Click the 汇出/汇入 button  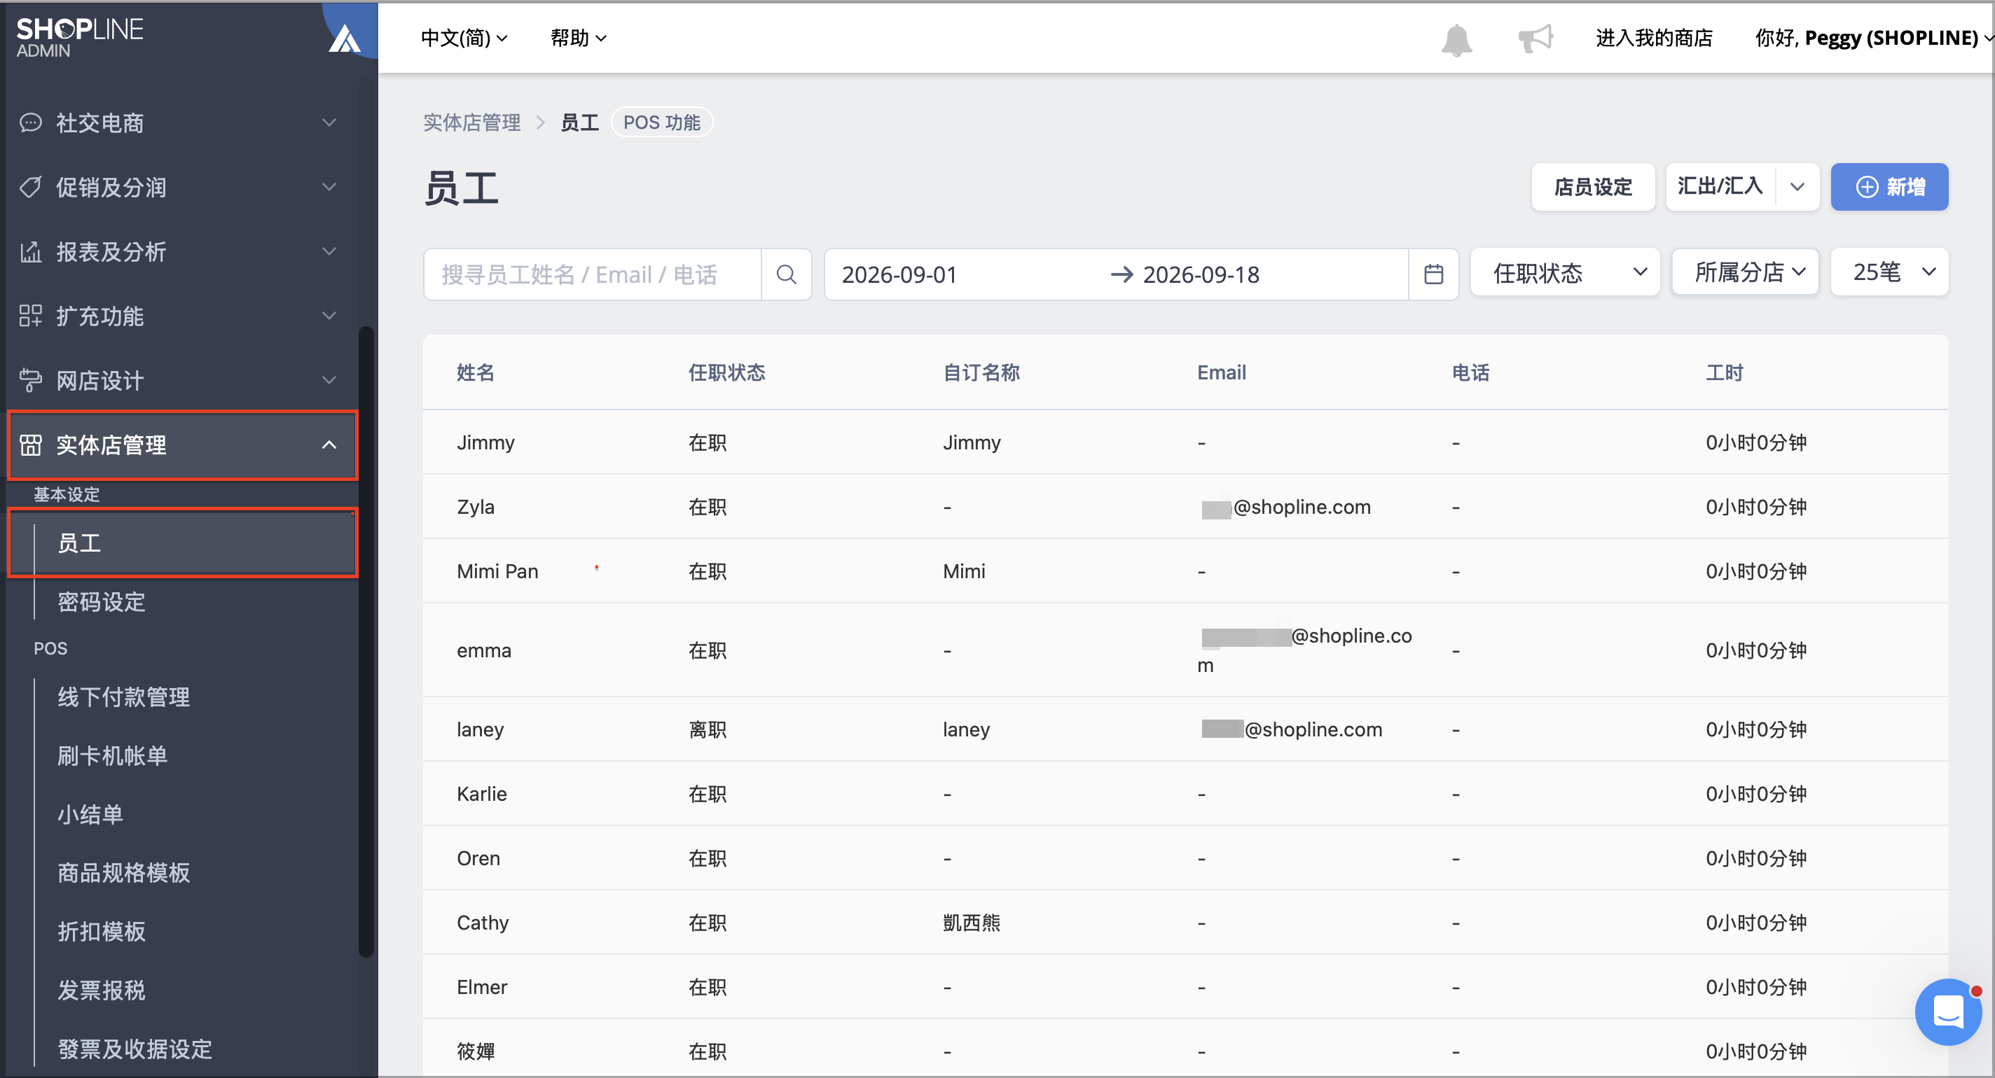1721,186
